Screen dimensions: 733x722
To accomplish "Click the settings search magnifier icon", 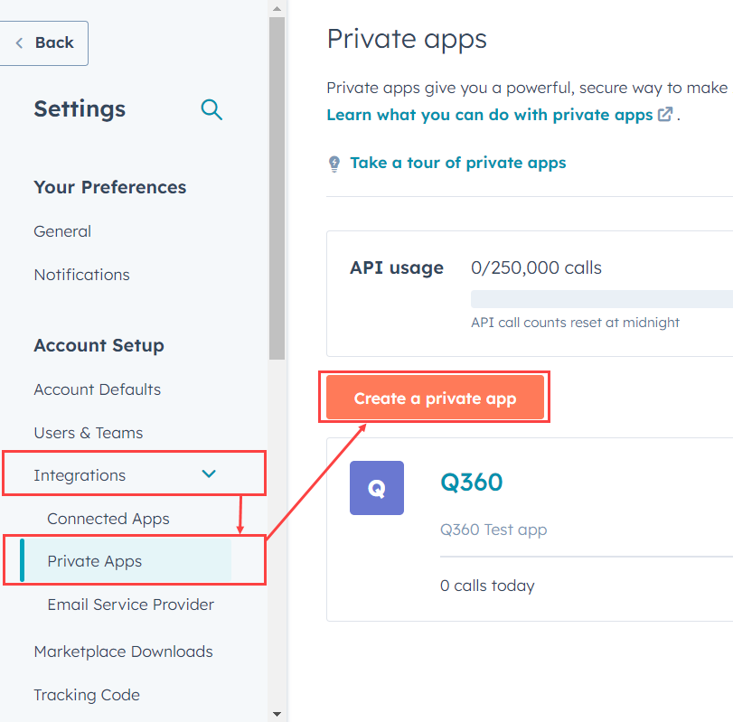I will [x=211, y=109].
